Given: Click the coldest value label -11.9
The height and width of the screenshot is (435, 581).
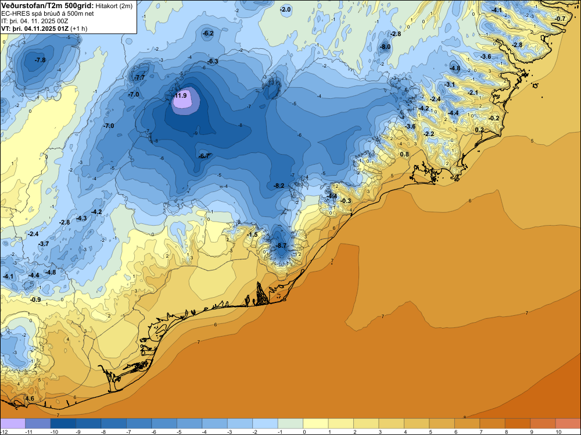Looking at the screenshot, I should (x=181, y=95).
